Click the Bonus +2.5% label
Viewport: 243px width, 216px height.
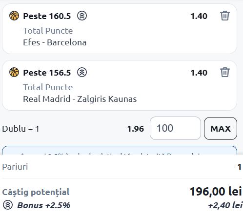(x=43, y=205)
